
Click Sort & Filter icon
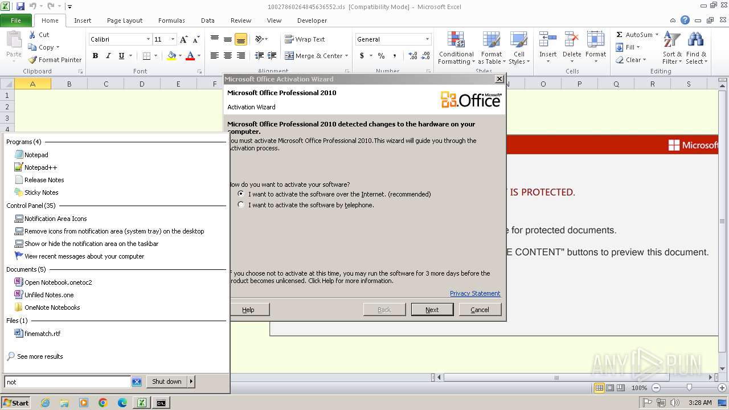tap(672, 48)
